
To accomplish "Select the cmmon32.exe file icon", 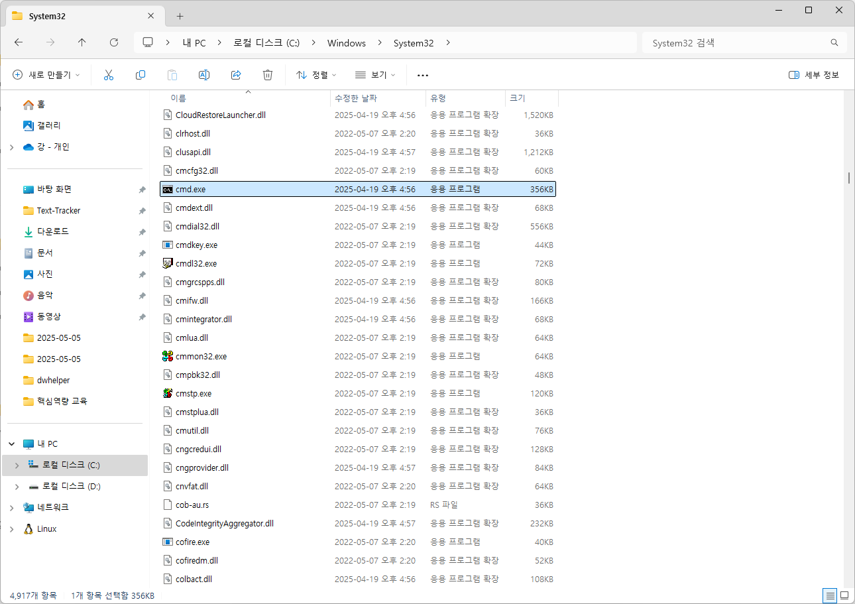I will pyautogui.click(x=168, y=356).
